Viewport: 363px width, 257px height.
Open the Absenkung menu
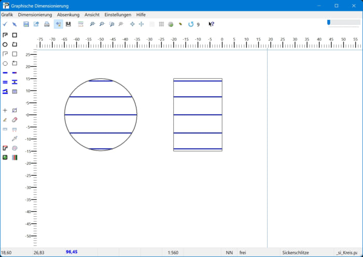coord(68,15)
